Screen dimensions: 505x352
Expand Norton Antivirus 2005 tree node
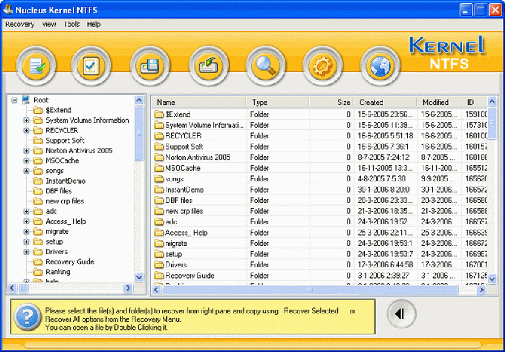[26, 151]
